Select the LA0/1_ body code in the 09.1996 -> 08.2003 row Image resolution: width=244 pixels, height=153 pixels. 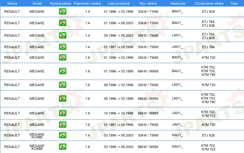coord(178,35)
